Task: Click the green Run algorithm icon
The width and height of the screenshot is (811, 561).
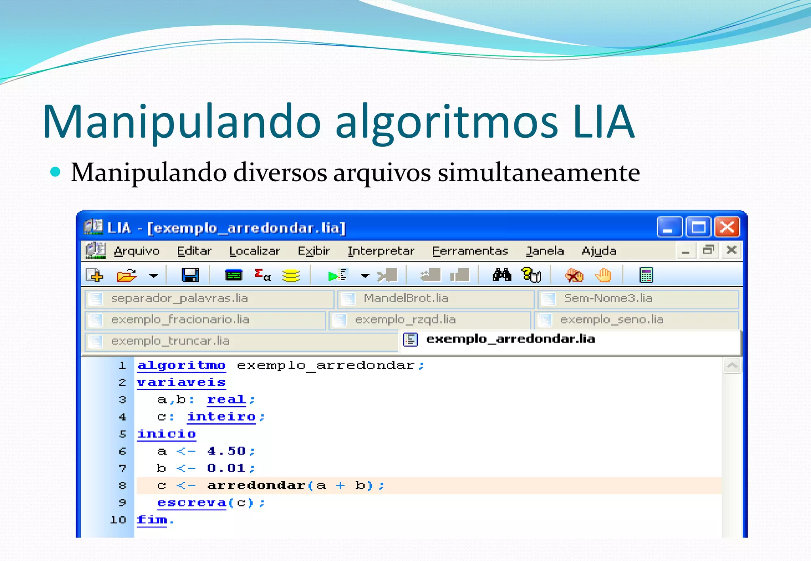Action: [338, 275]
